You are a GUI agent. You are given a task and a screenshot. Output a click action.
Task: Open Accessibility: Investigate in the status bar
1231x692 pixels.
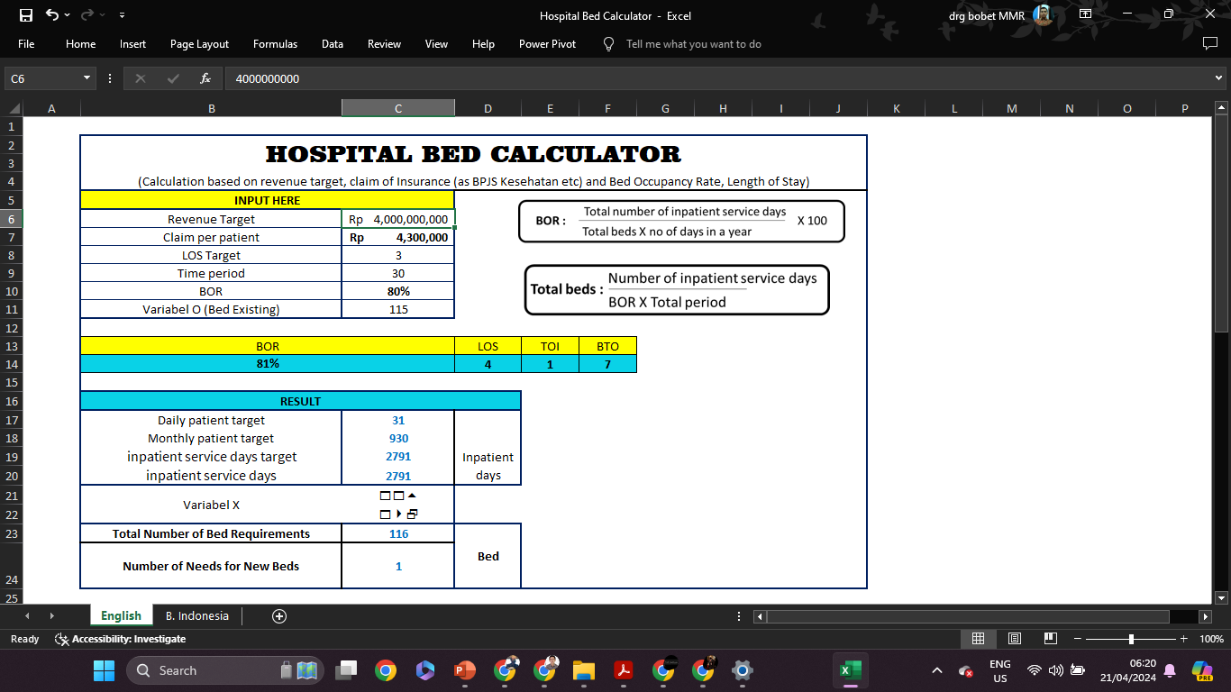point(121,639)
